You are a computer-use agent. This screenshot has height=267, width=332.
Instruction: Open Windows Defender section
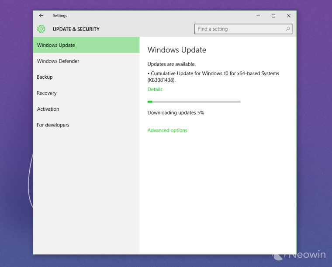(86, 61)
